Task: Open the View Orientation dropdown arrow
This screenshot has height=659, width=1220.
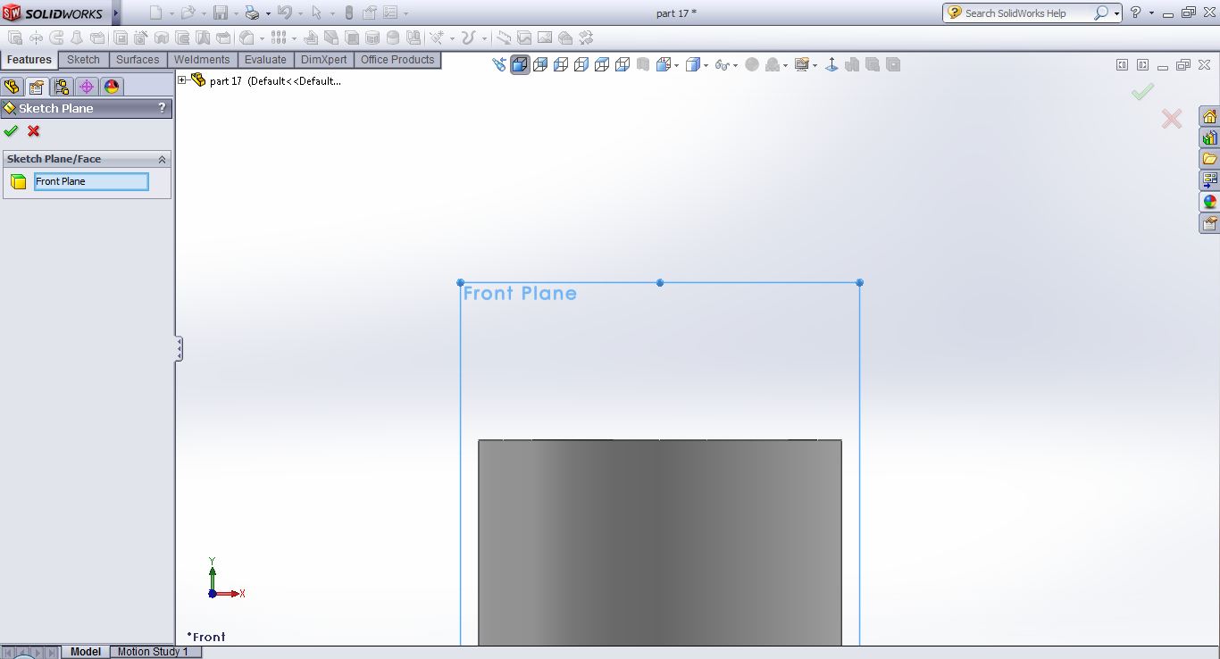Action: [x=677, y=65]
